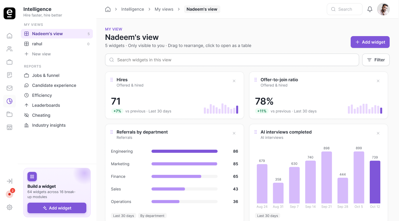Click Add widget in the Build a widget card
The image size is (399, 221).
(57, 208)
